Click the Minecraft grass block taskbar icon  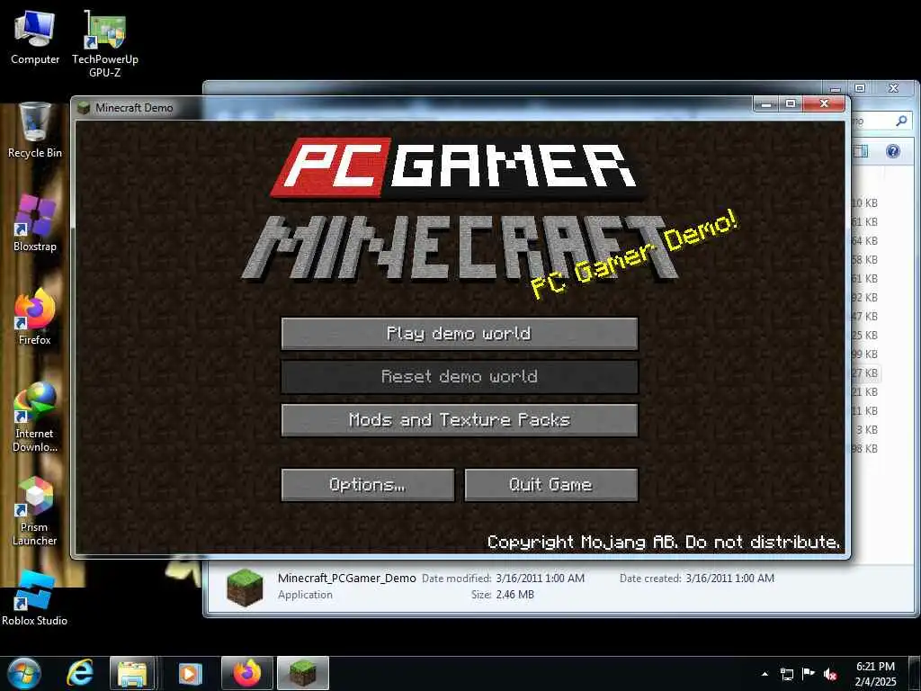pos(303,673)
